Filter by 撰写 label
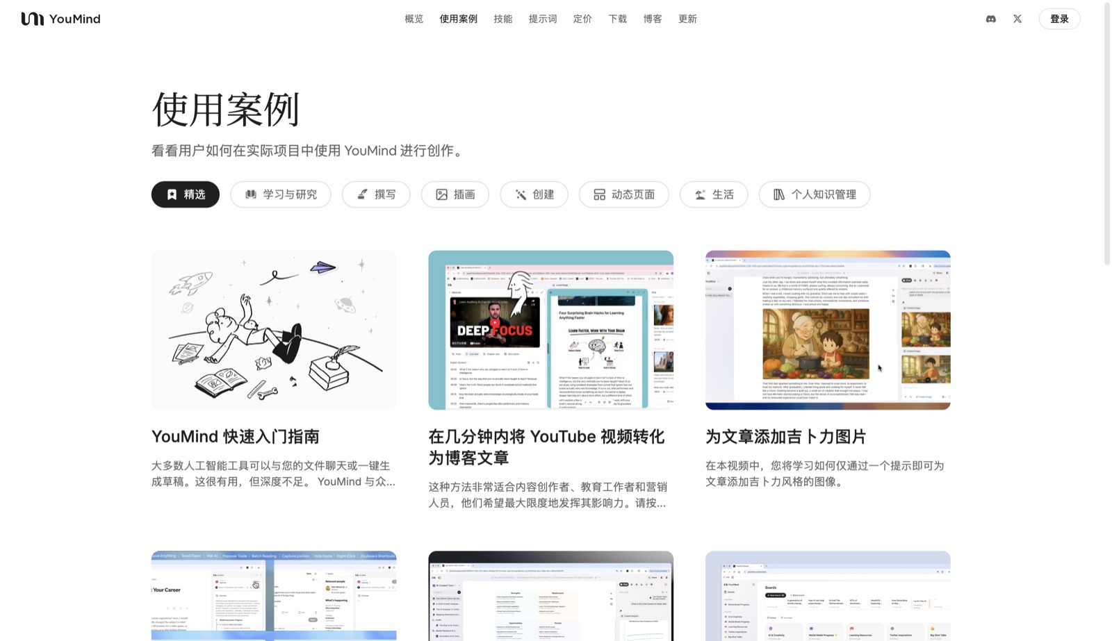1112x641 pixels. click(x=385, y=194)
